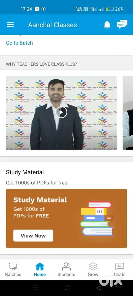
Task: Go to the Batches tab
Action: click(13, 270)
